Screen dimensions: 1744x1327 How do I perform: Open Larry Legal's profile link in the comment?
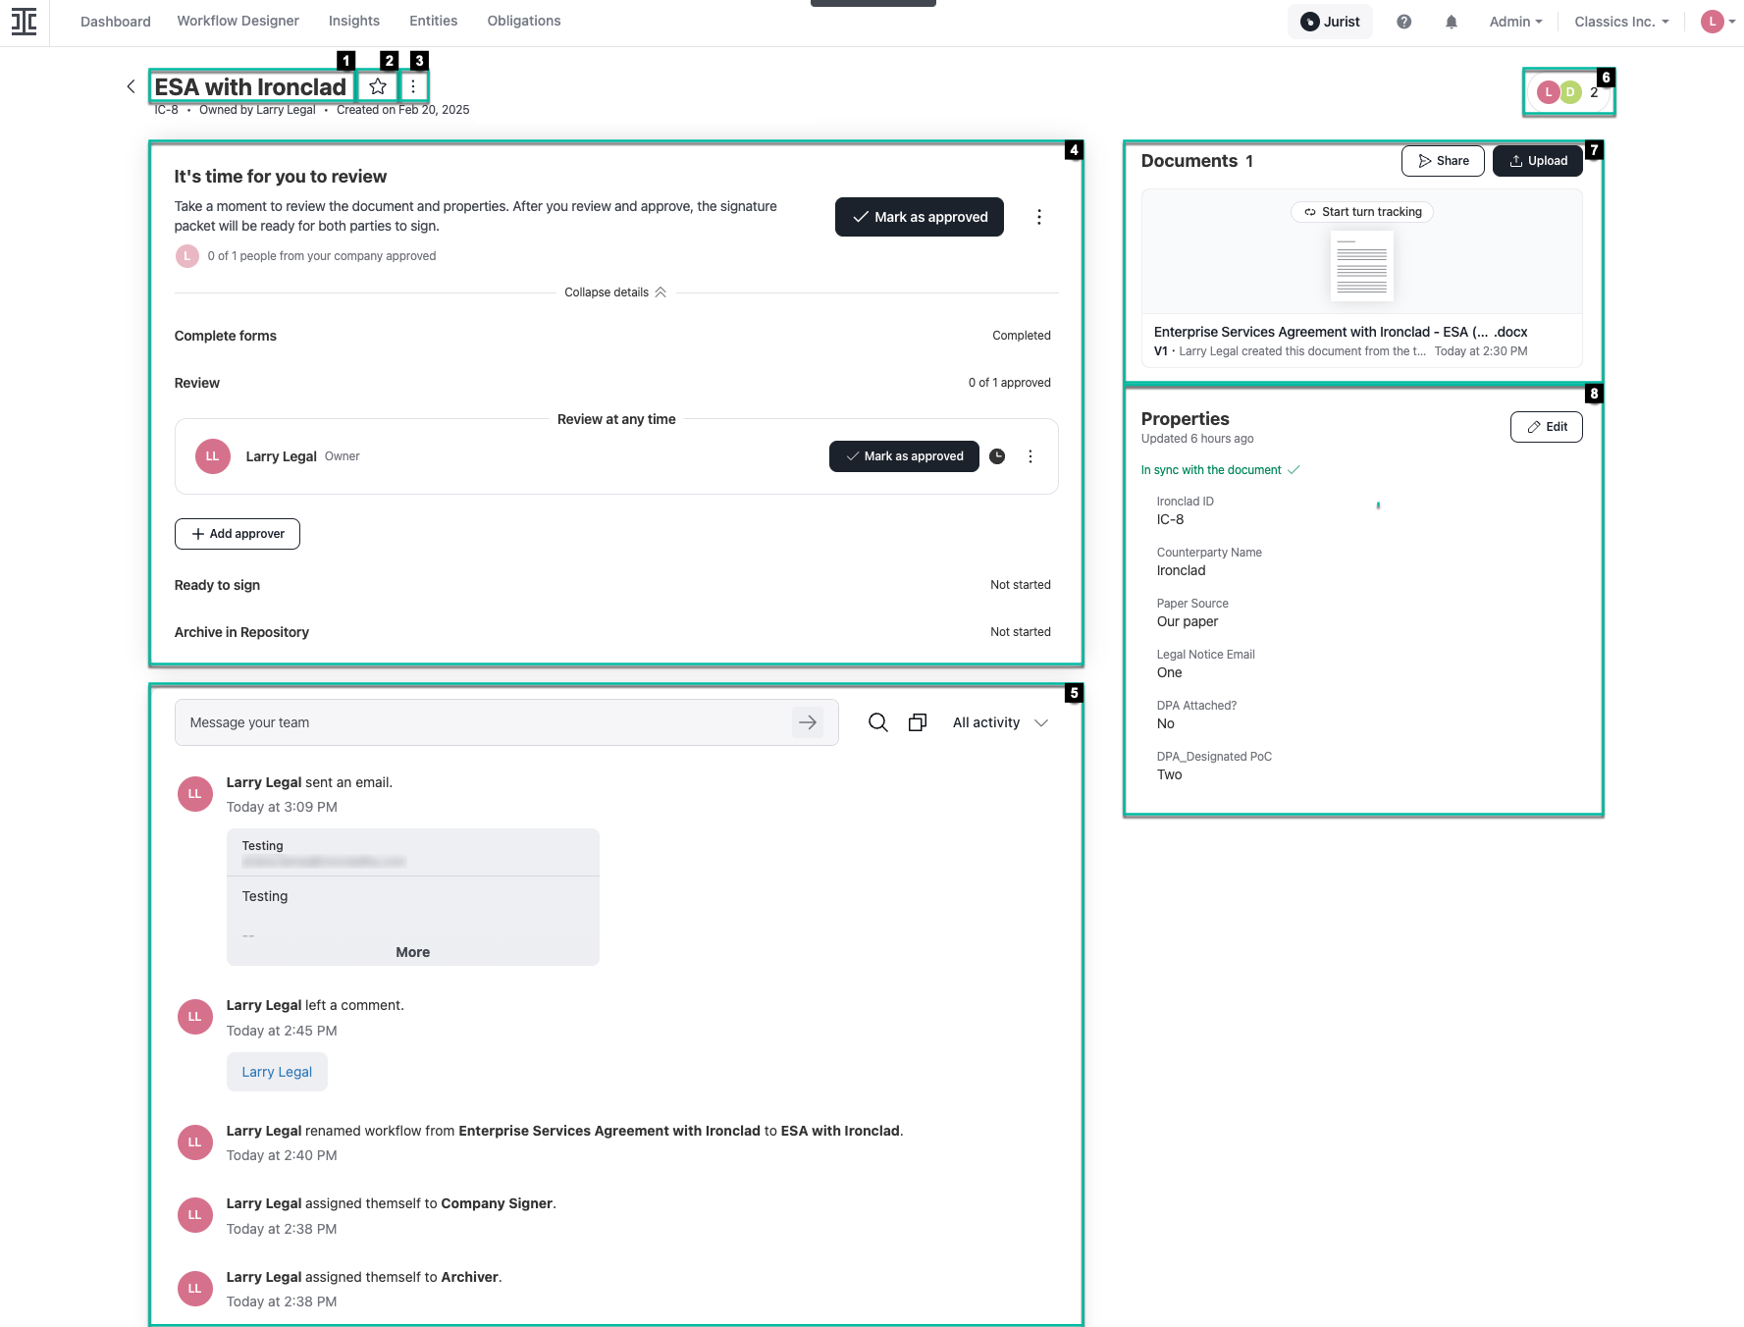[x=277, y=1071]
